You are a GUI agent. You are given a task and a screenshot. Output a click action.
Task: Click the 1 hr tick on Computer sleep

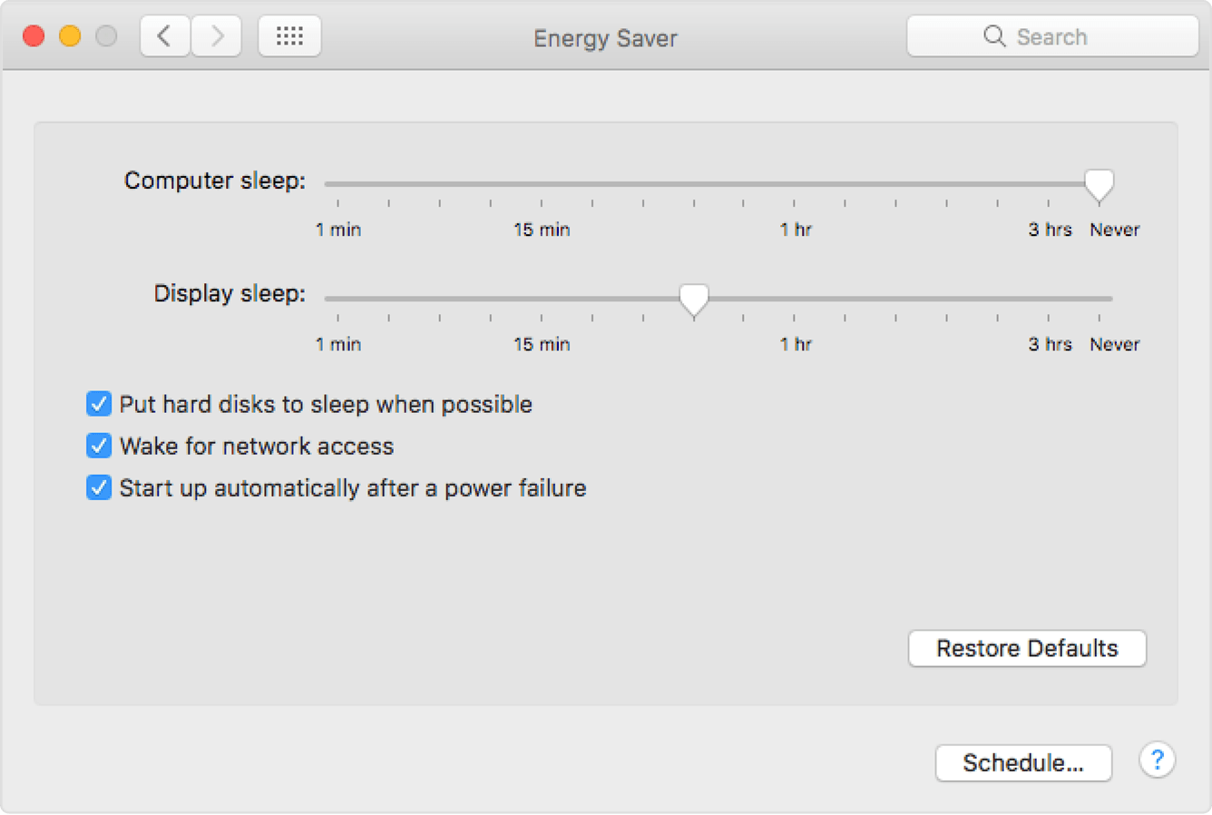pos(795,204)
